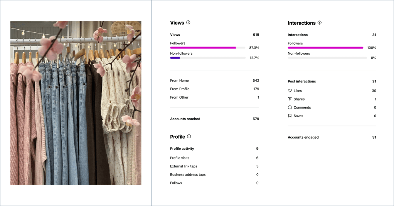
Task: Click the Saves bookmark icon
Action: point(290,116)
